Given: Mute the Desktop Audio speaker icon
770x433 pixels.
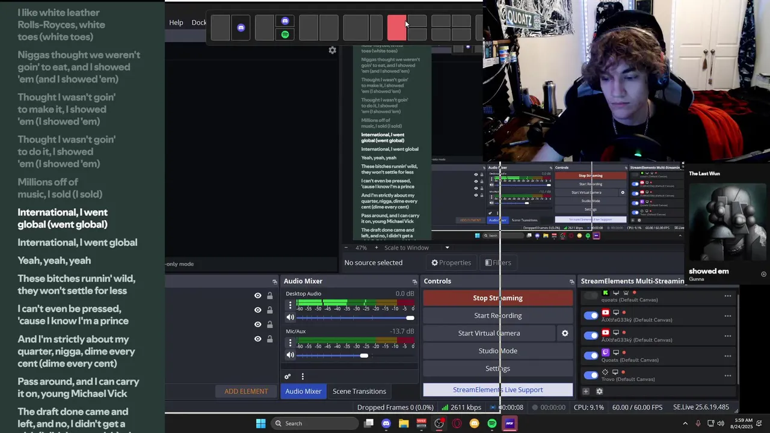Looking at the screenshot, I should pos(290,318).
